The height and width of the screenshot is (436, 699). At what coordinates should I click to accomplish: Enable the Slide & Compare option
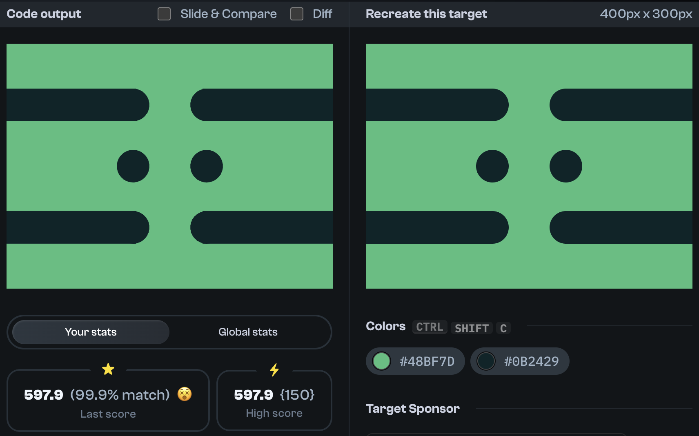tap(164, 13)
